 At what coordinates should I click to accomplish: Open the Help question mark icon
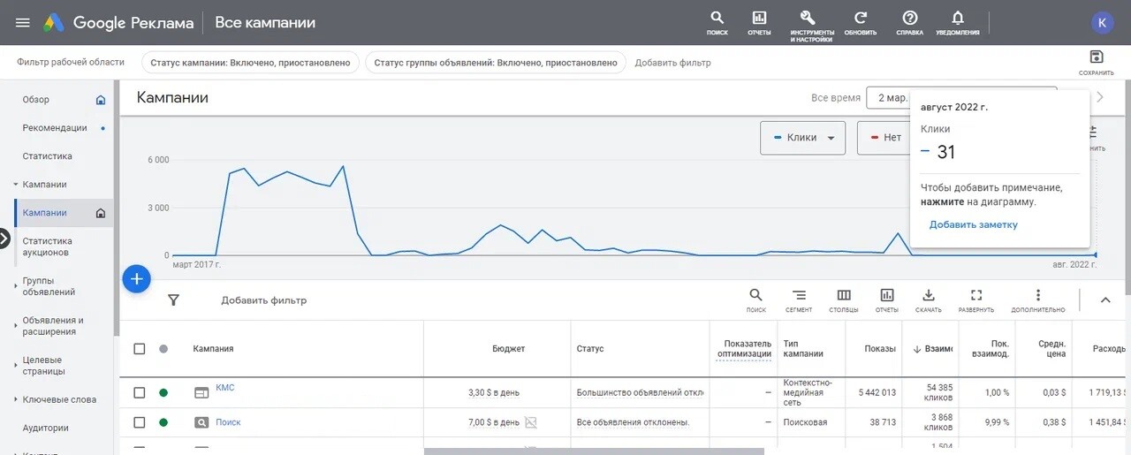coord(909,19)
